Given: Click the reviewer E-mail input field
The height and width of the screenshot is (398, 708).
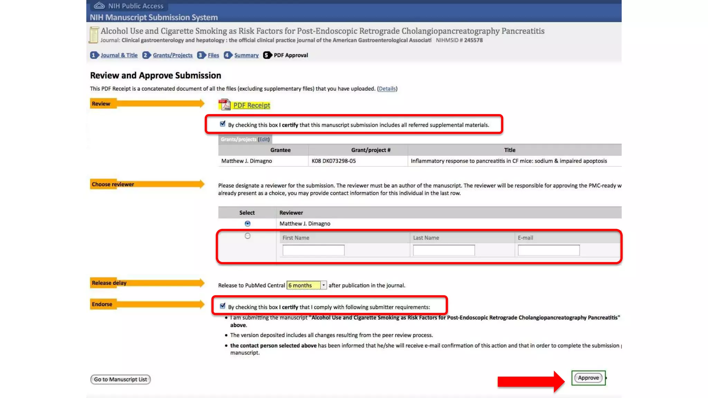Looking at the screenshot, I should [x=548, y=250].
